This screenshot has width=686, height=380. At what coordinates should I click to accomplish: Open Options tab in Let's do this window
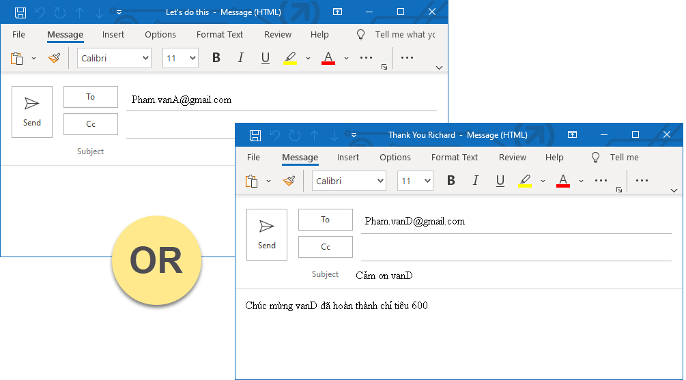pyautogui.click(x=160, y=35)
